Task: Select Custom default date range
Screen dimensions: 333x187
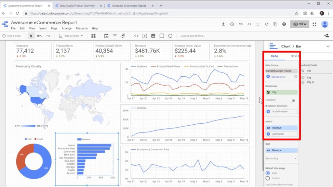Action: click(268, 178)
